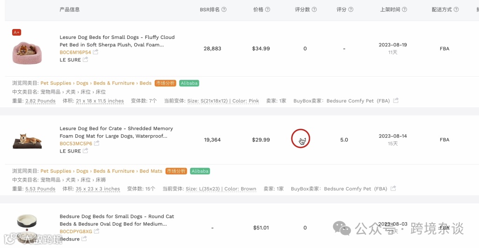Click the help icon next to 上架时间
Image resolution: width=479 pixels, height=248 pixels.
click(x=404, y=9)
